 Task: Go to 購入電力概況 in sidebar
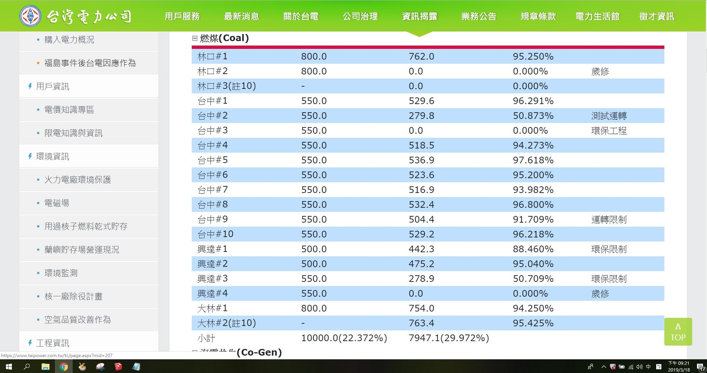click(x=69, y=40)
